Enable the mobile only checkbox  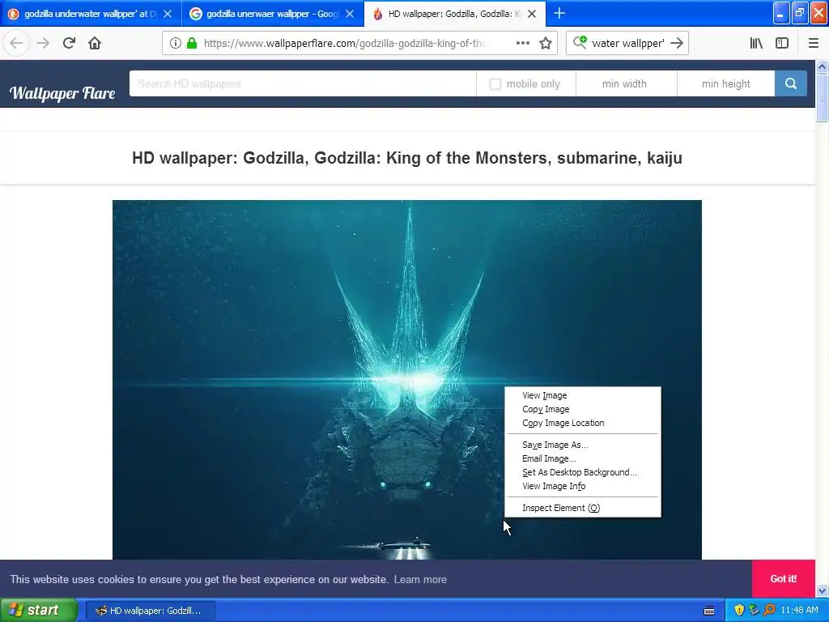[x=495, y=84]
